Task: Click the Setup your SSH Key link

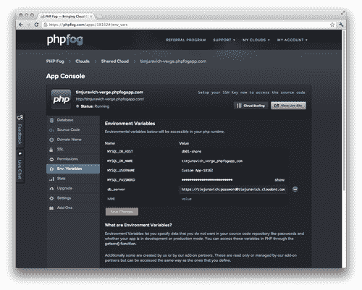Action: [251, 93]
